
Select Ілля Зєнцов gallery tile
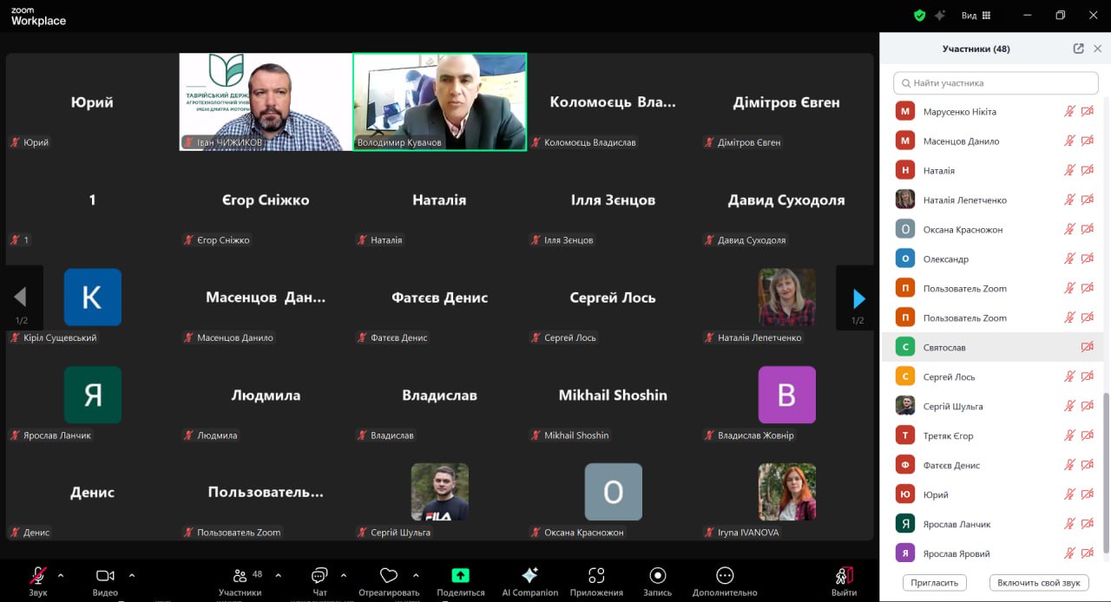613,200
